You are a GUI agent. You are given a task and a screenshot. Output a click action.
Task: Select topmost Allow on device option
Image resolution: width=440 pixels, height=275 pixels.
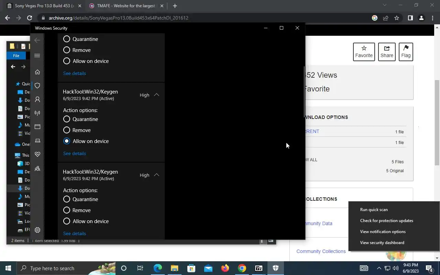coord(67,61)
